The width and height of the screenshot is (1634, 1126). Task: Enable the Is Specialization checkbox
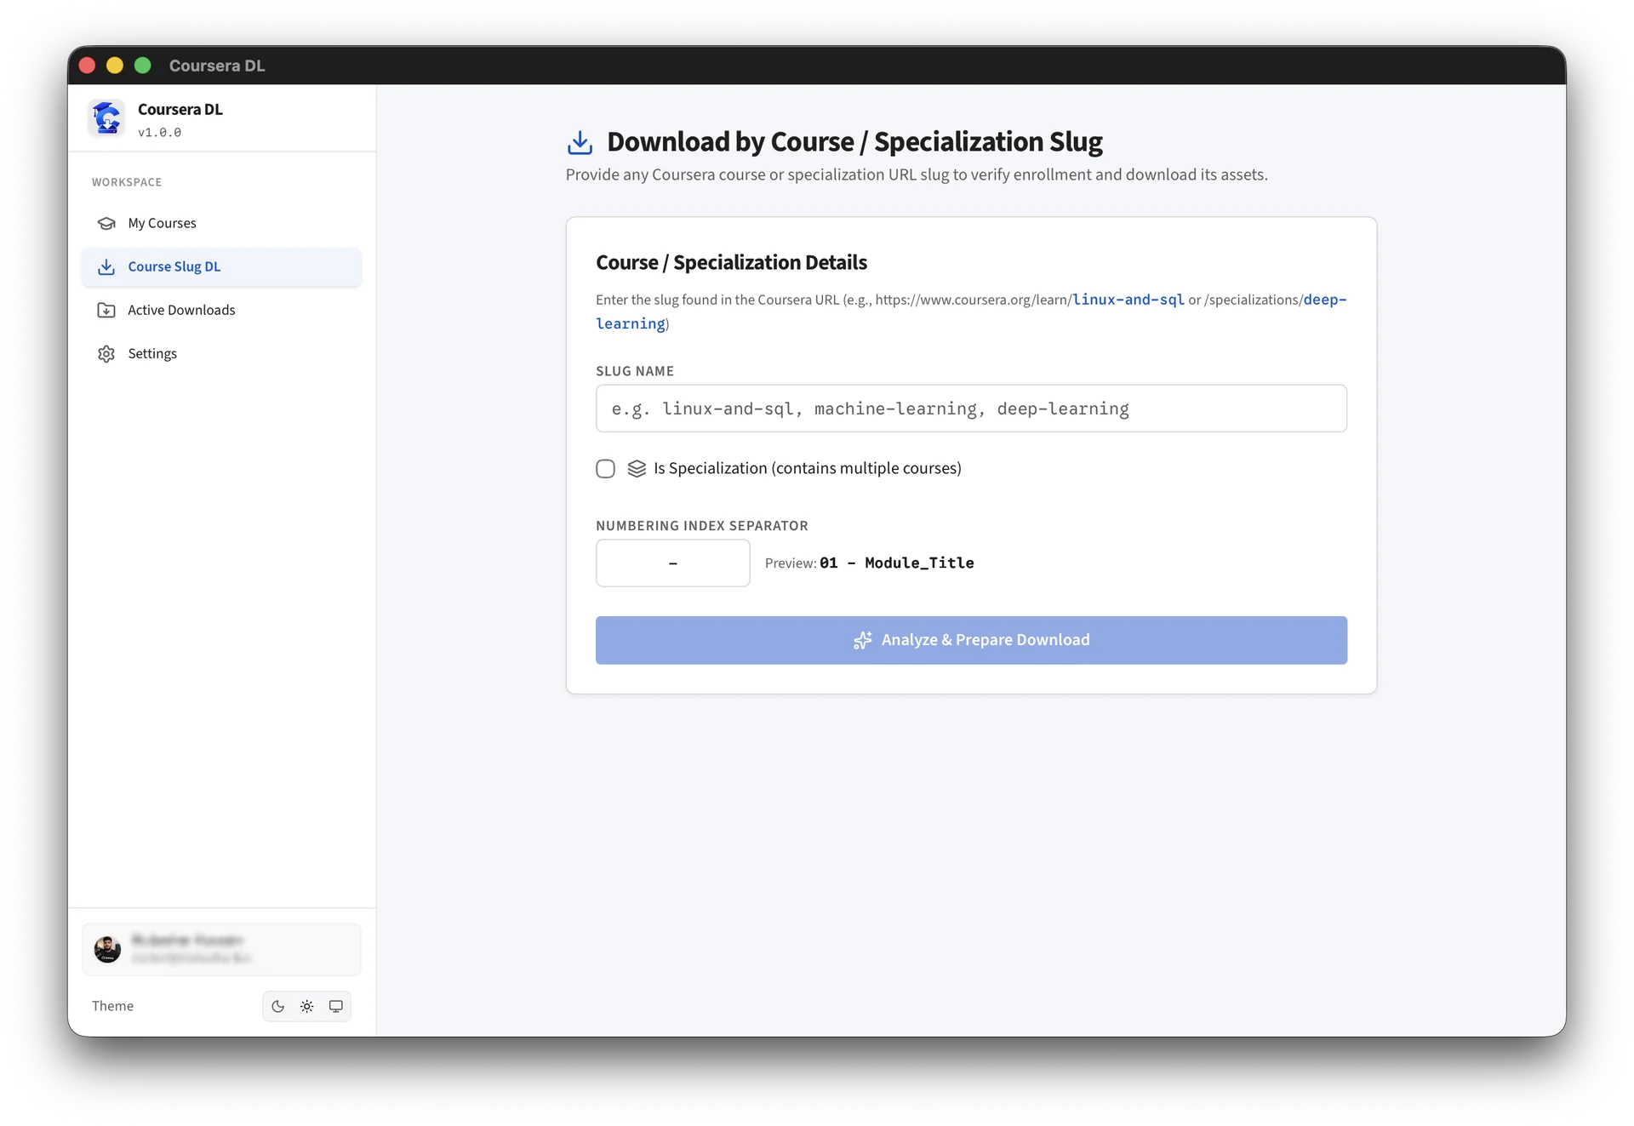(605, 469)
